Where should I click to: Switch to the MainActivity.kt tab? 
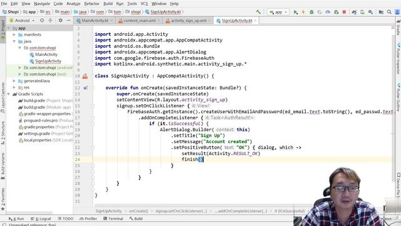click(x=95, y=21)
